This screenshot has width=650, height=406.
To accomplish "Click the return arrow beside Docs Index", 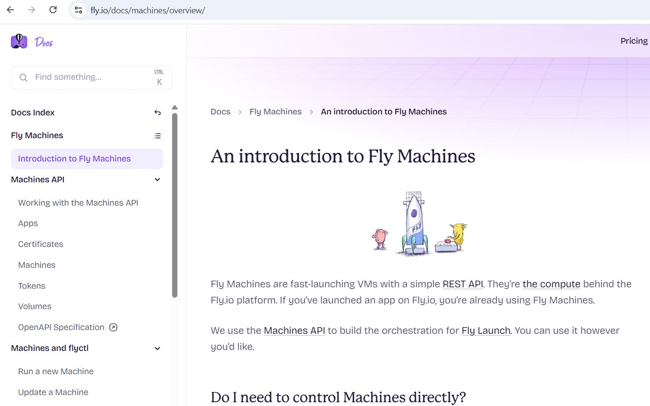I will pos(157,113).
